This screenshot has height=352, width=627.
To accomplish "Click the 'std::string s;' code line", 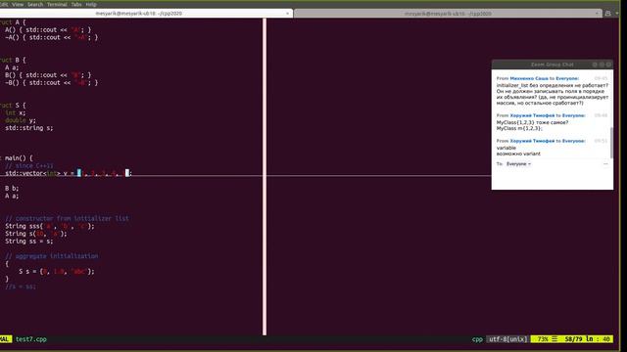I will click(x=28, y=128).
